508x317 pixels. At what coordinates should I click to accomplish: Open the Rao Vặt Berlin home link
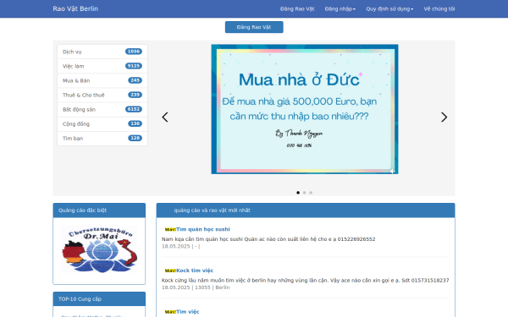click(x=75, y=8)
